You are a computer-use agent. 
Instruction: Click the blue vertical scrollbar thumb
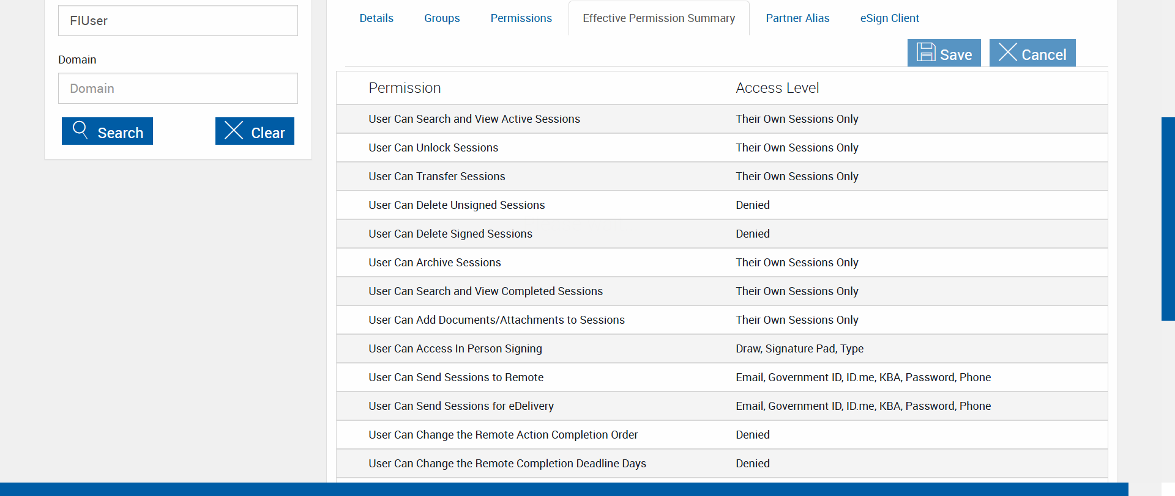pyautogui.click(x=1168, y=219)
